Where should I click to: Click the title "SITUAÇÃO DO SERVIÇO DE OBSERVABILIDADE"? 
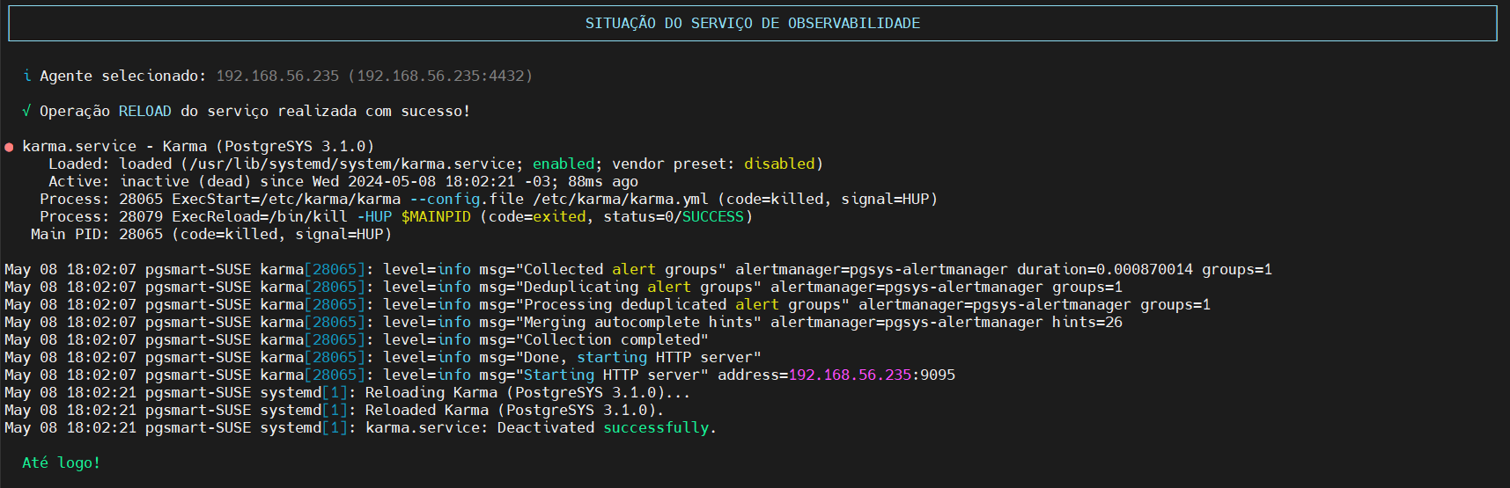pos(753,24)
